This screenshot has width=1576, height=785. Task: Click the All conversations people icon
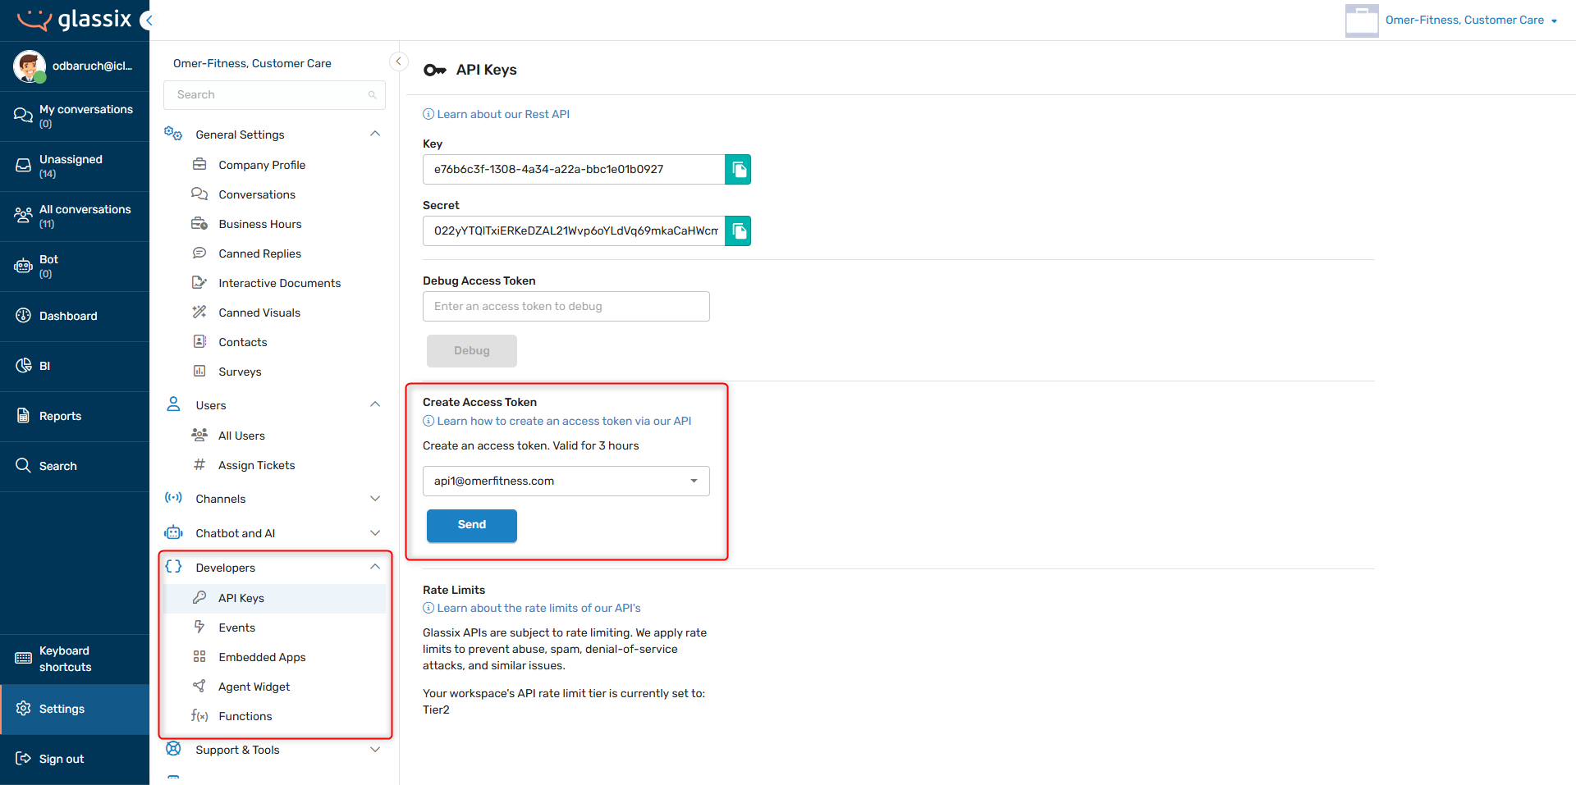(23, 216)
